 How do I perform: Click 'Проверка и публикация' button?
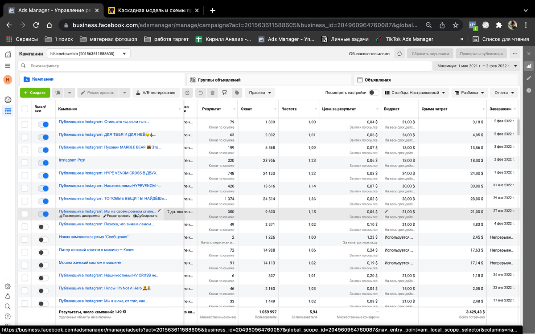481,53
